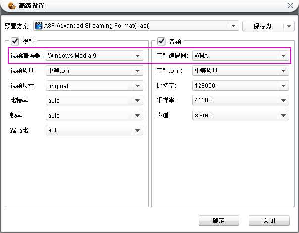This screenshot has height=233, width=299.
Task: Click the 音频编码器 label
Action: tap(172, 55)
